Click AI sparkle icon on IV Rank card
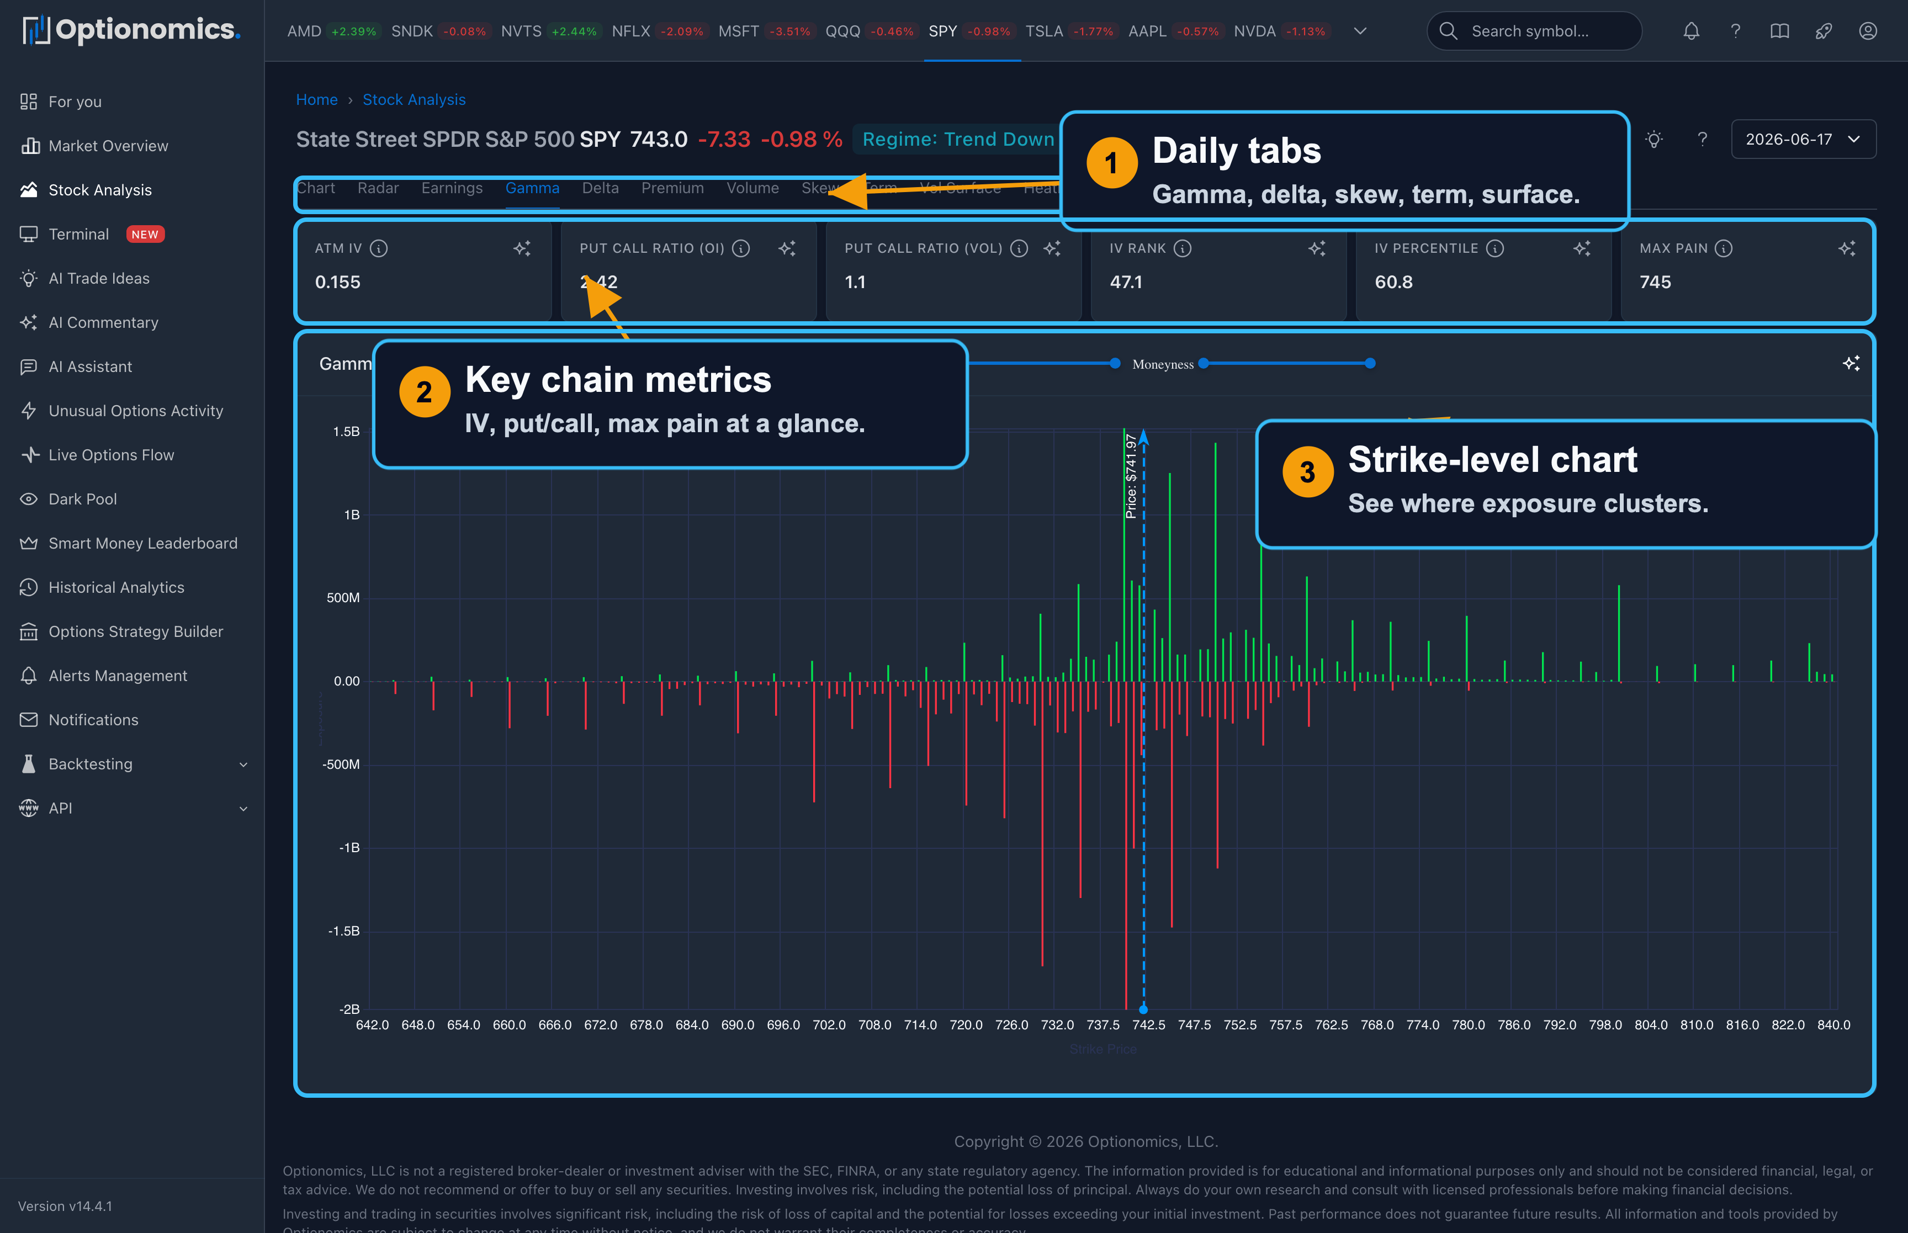Screen dimensions: 1908x1233 1317,248
